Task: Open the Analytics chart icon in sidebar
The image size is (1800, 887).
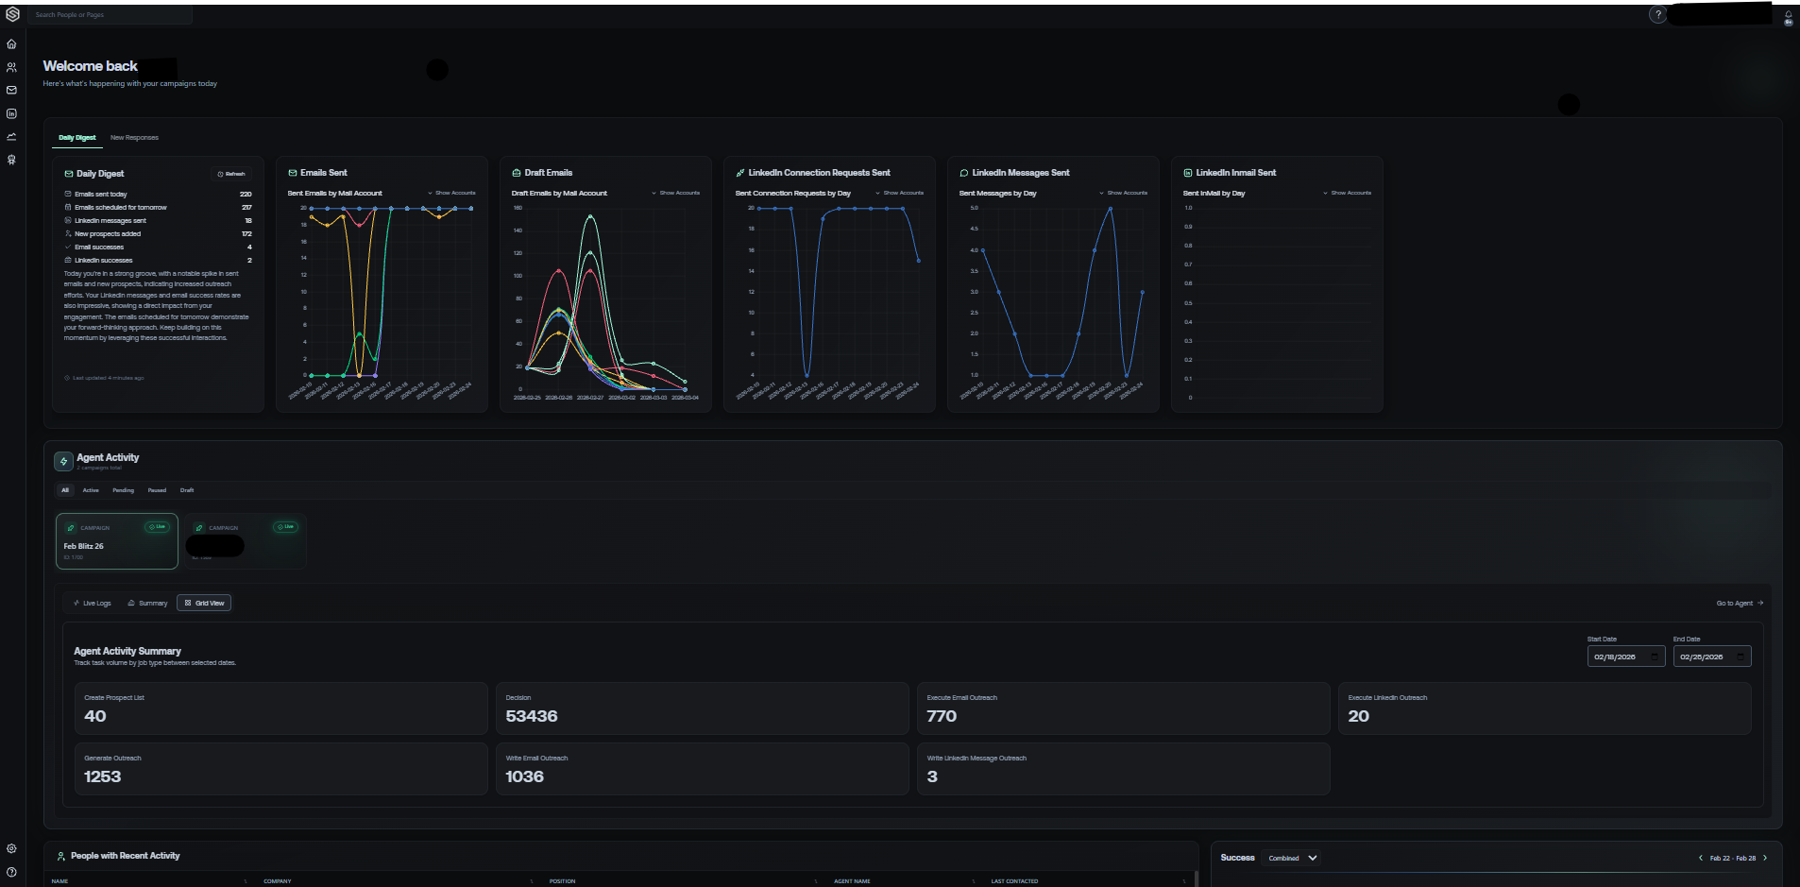Action: click(11, 137)
